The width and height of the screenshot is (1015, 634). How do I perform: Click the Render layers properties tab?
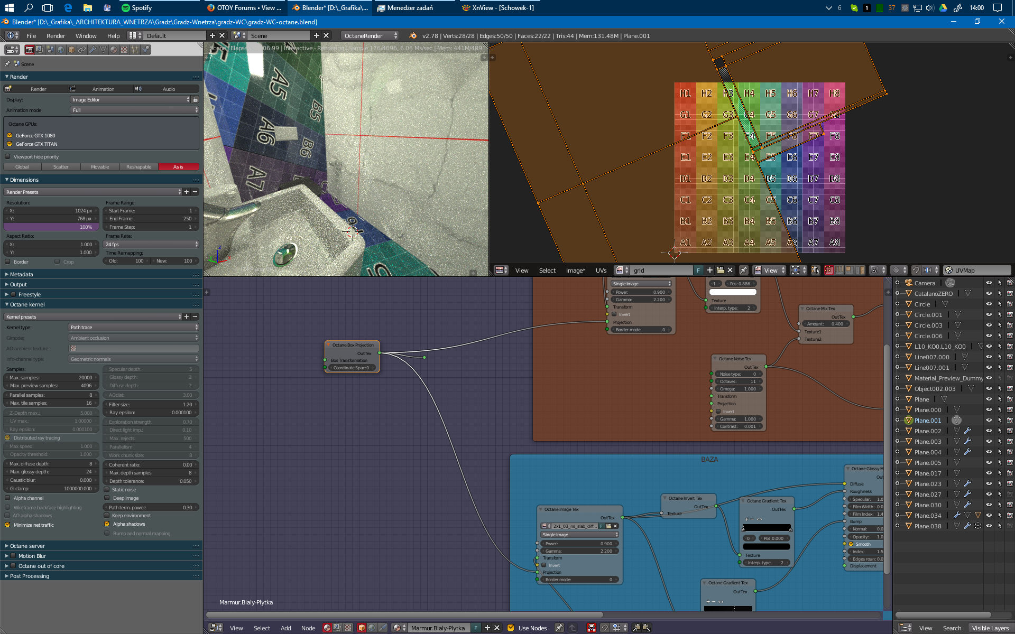pos(40,50)
